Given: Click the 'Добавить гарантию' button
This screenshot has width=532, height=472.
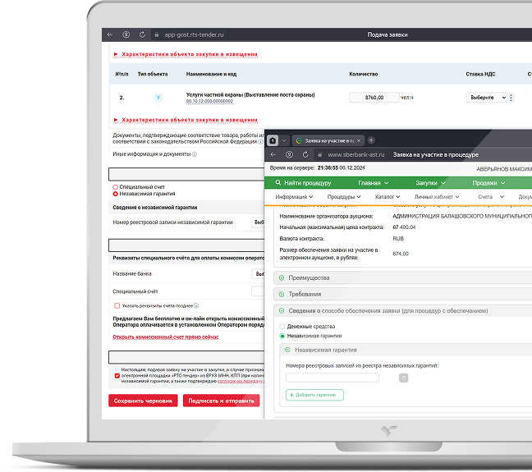Looking at the screenshot, I should pyautogui.click(x=314, y=395).
